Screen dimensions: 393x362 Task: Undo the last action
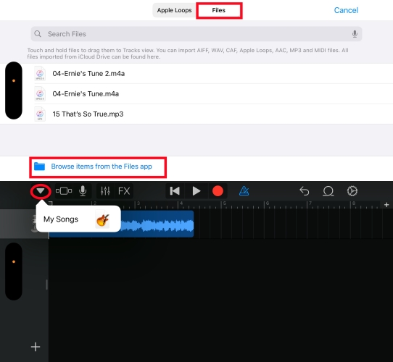(305, 191)
